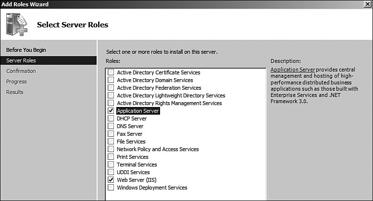This screenshot has width=373, height=201.
Task: Uncheck the Web Server (IIS) role
Action: [x=111, y=179]
